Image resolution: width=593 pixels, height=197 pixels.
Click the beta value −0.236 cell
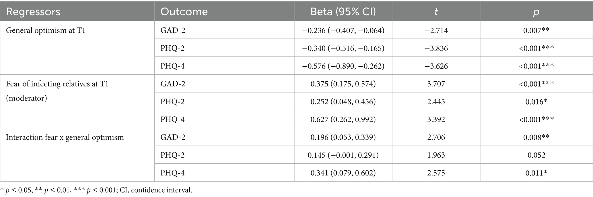point(343,30)
